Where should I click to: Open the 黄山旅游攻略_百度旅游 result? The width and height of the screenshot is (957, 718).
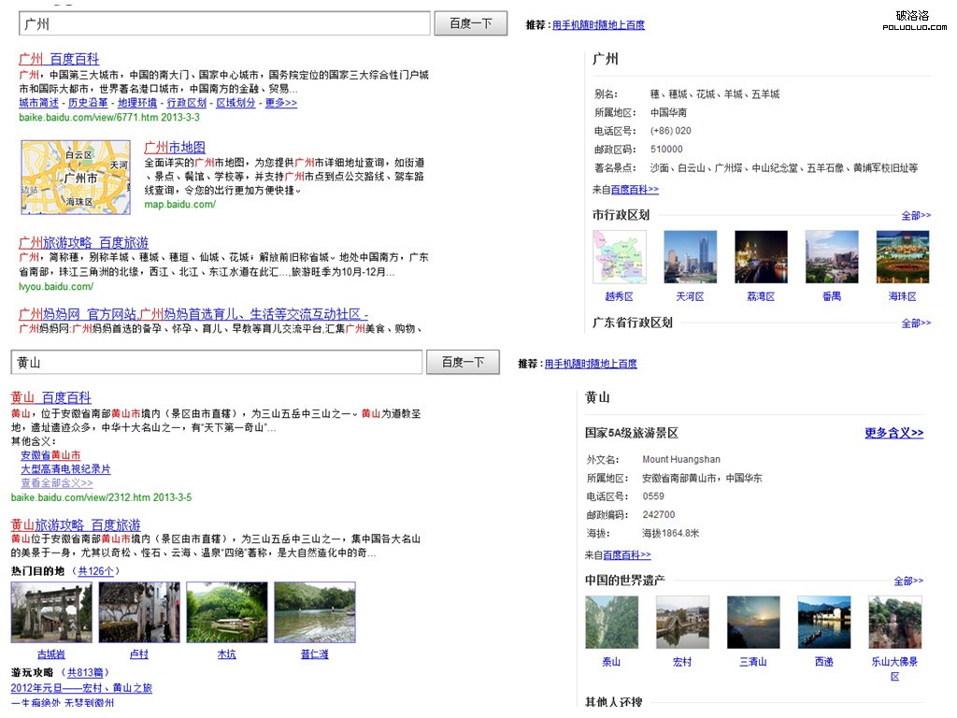(x=76, y=524)
